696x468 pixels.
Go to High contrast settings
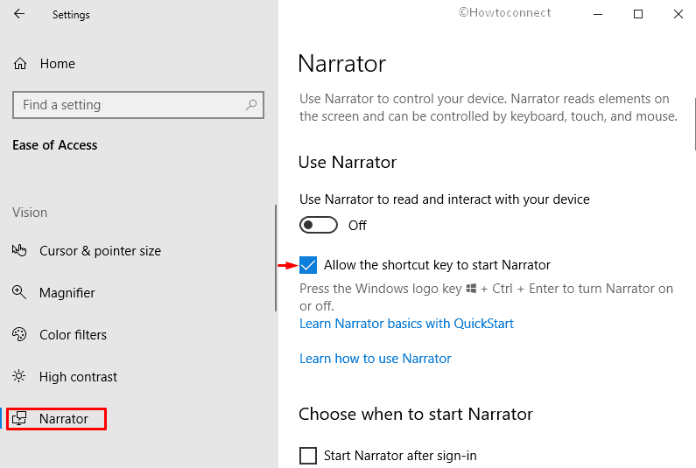(78, 377)
